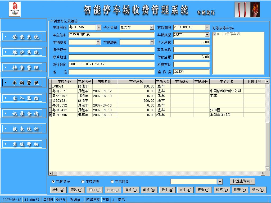Select the row marker for 粤BJV571

50,91
